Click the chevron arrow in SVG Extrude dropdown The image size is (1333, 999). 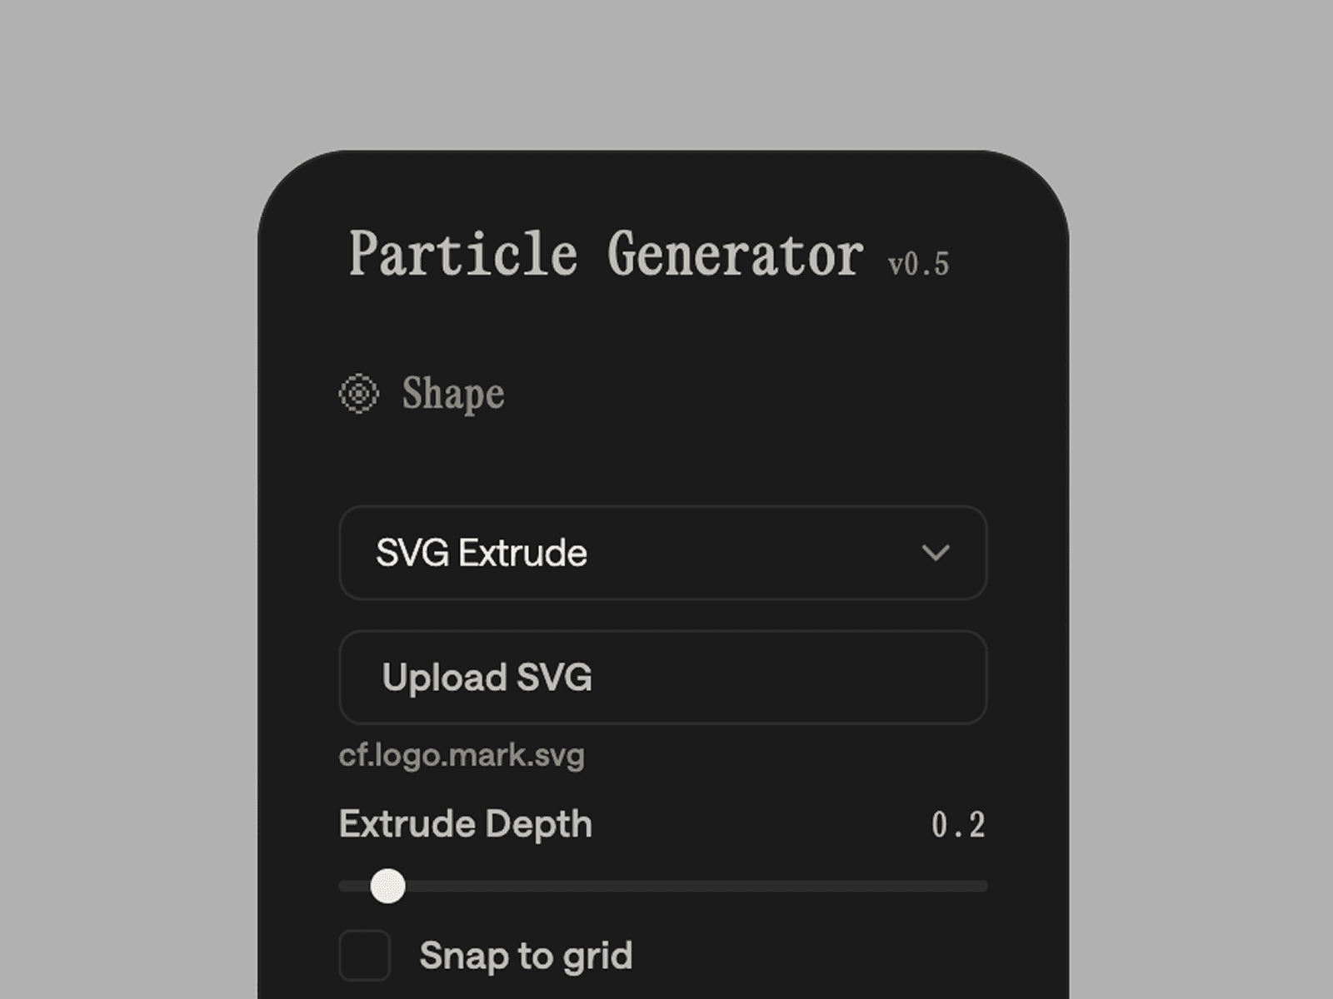point(936,553)
